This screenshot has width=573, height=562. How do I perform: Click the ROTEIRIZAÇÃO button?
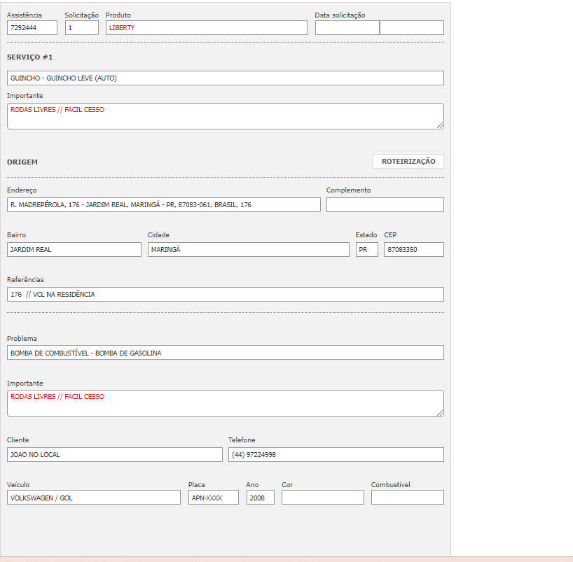[408, 162]
